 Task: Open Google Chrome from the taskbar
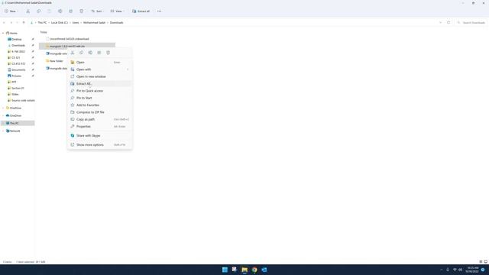254,270
